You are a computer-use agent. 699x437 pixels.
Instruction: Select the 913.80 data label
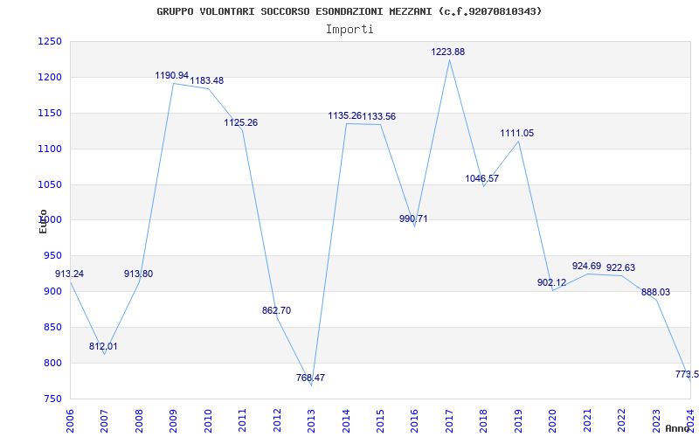[138, 274]
